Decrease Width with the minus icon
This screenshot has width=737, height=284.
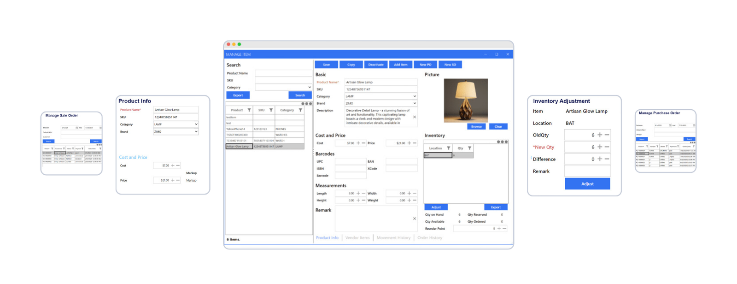(x=415, y=193)
